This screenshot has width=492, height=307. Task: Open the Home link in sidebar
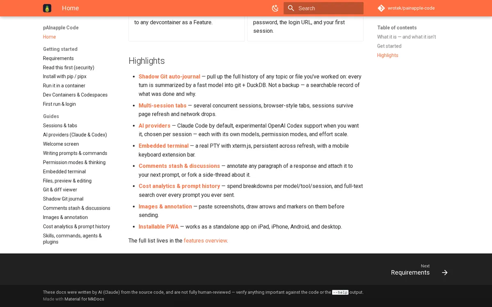coord(50,37)
